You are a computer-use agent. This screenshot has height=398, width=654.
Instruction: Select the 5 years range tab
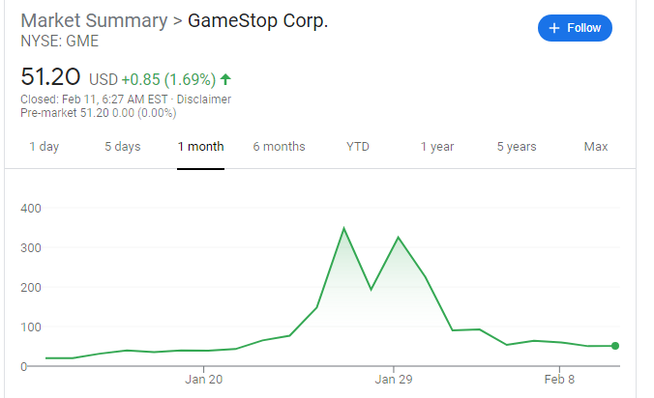pos(517,147)
